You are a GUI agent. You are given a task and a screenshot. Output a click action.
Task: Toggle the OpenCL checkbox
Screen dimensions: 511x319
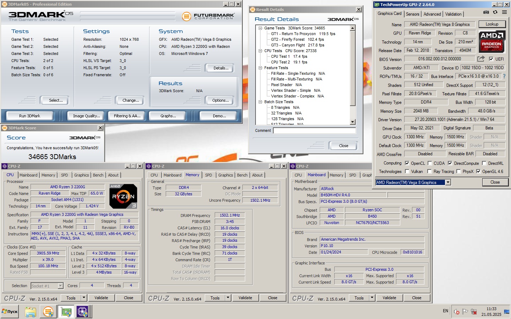[407, 163]
